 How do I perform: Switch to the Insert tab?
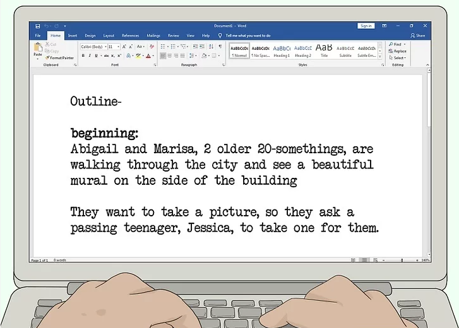pos(73,36)
